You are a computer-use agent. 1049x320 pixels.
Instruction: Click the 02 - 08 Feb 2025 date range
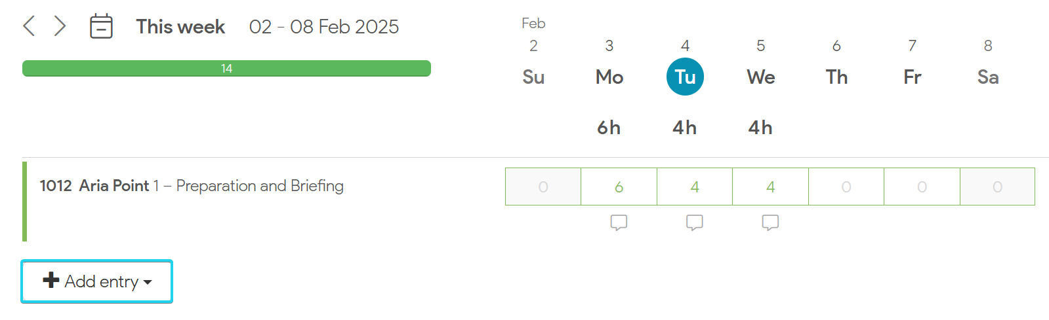tap(324, 27)
